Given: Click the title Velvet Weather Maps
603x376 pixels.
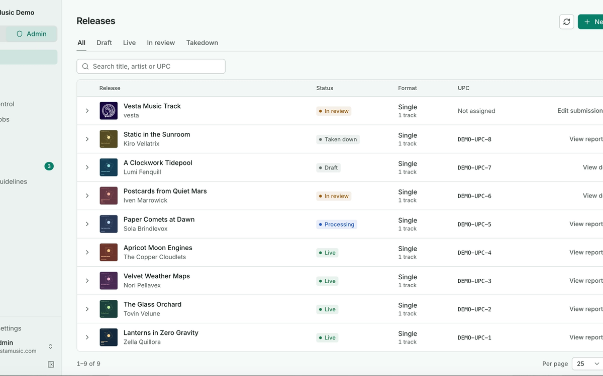Looking at the screenshot, I should [157, 276].
